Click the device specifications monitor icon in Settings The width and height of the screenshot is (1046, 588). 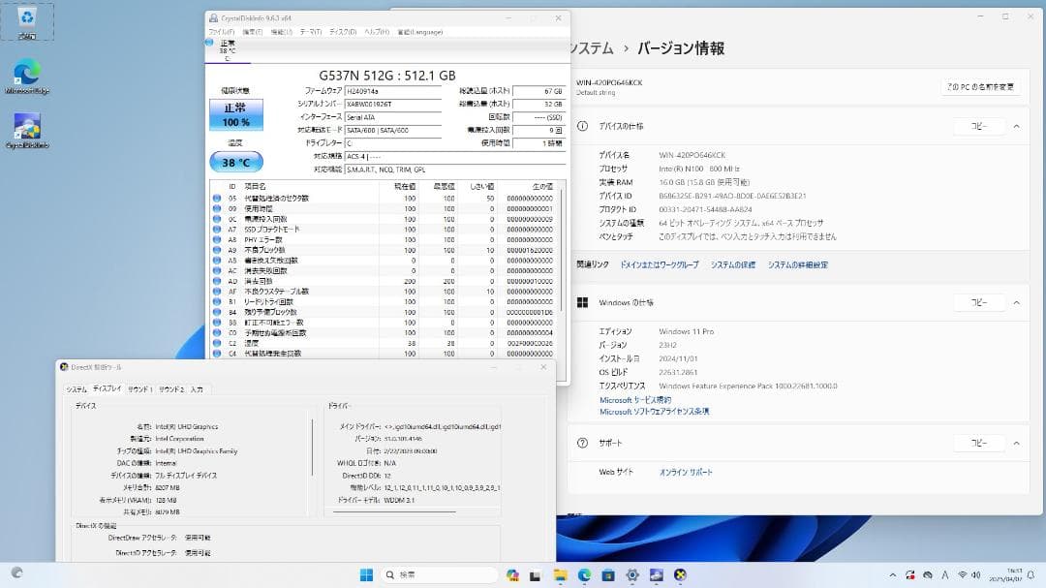coord(582,126)
